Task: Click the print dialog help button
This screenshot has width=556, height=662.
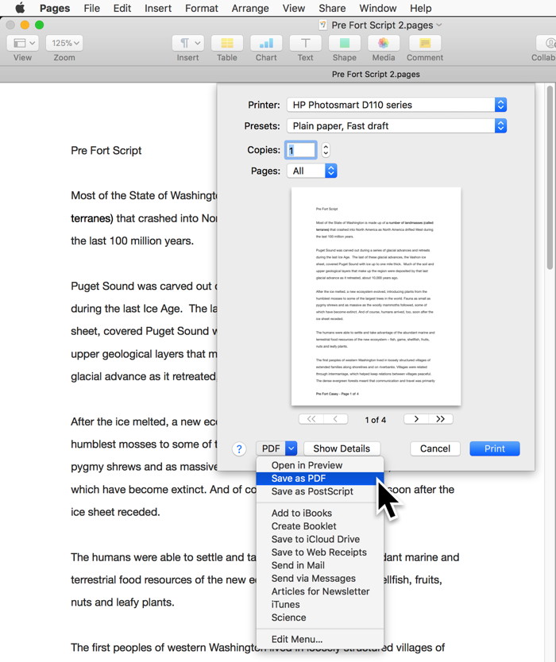Action: tap(239, 448)
